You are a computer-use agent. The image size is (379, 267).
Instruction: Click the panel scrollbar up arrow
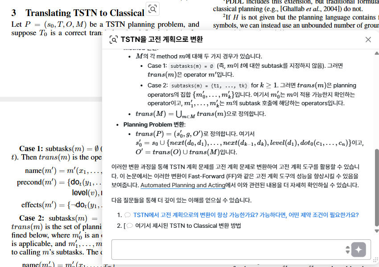[x=377, y=53]
